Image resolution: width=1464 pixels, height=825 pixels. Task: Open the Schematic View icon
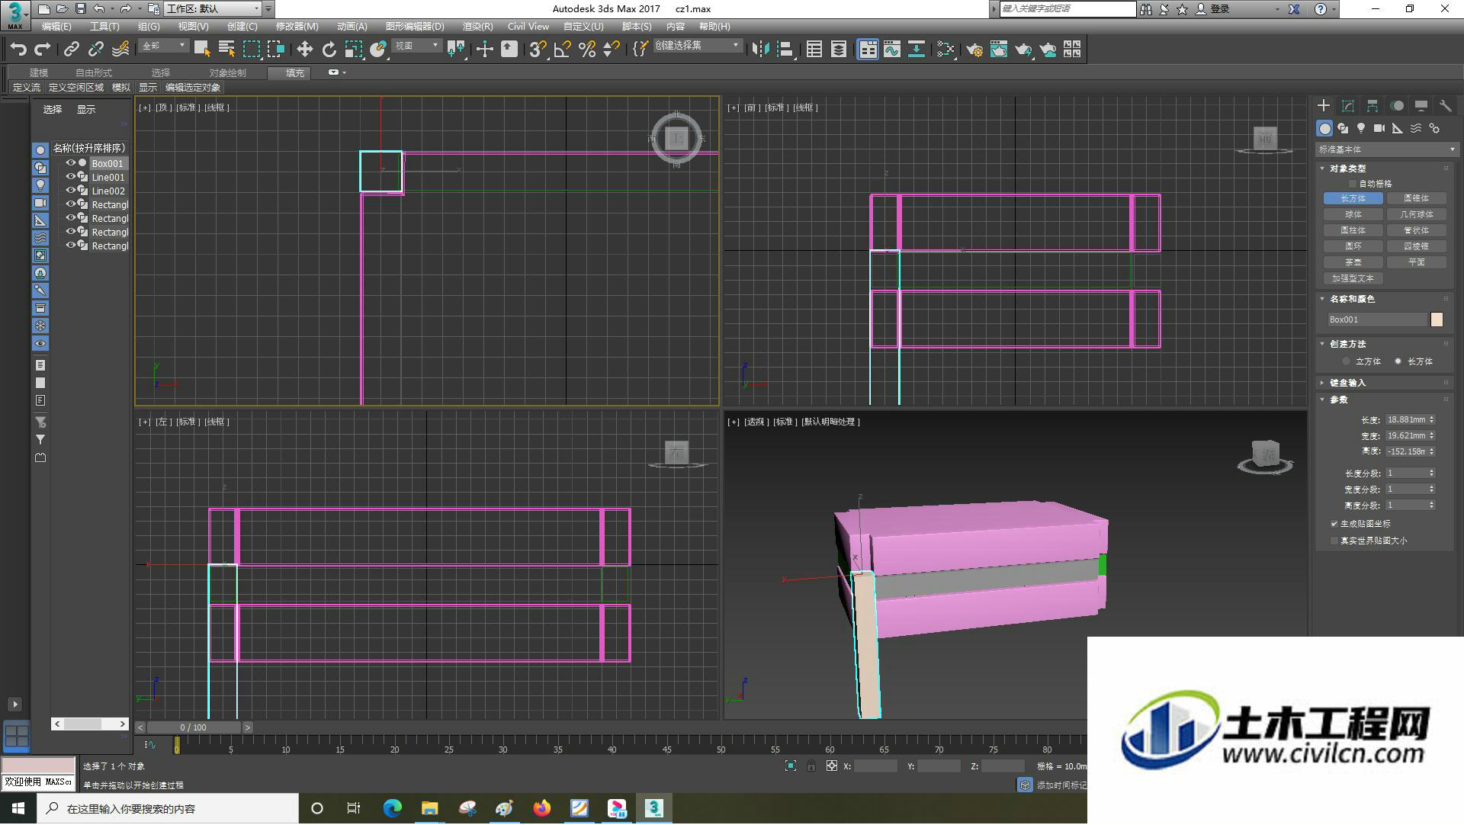[917, 50]
